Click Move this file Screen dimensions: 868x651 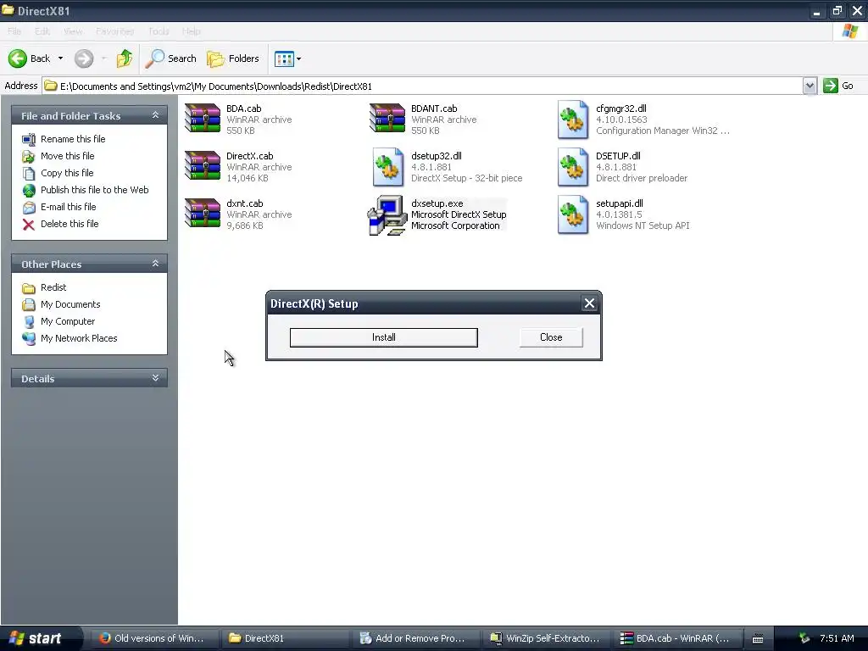coord(68,156)
